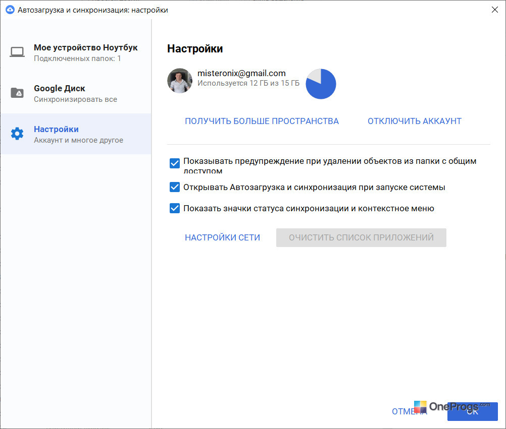This screenshot has height=429, width=506.
Task: Click 'ПОЛУЧИТЬ БОЛЬШЕ ПРОСТРАНСТВА' link
Action: [262, 121]
